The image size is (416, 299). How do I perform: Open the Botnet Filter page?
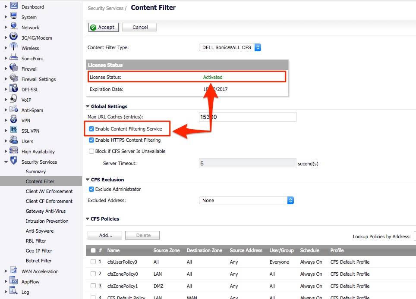[39, 261]
